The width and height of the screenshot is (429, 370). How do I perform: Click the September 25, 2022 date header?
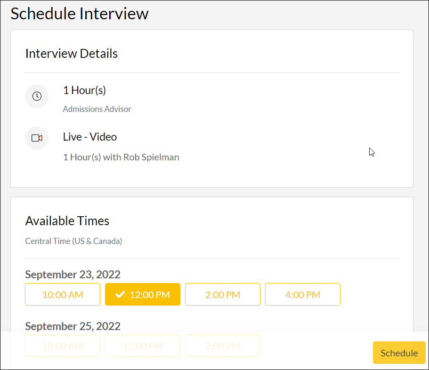click(73, 326)
